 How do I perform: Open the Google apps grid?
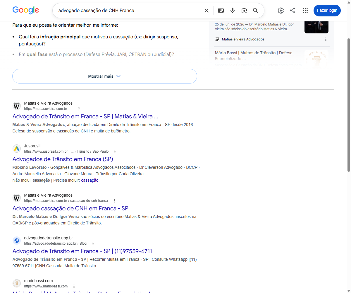(305, 11)
